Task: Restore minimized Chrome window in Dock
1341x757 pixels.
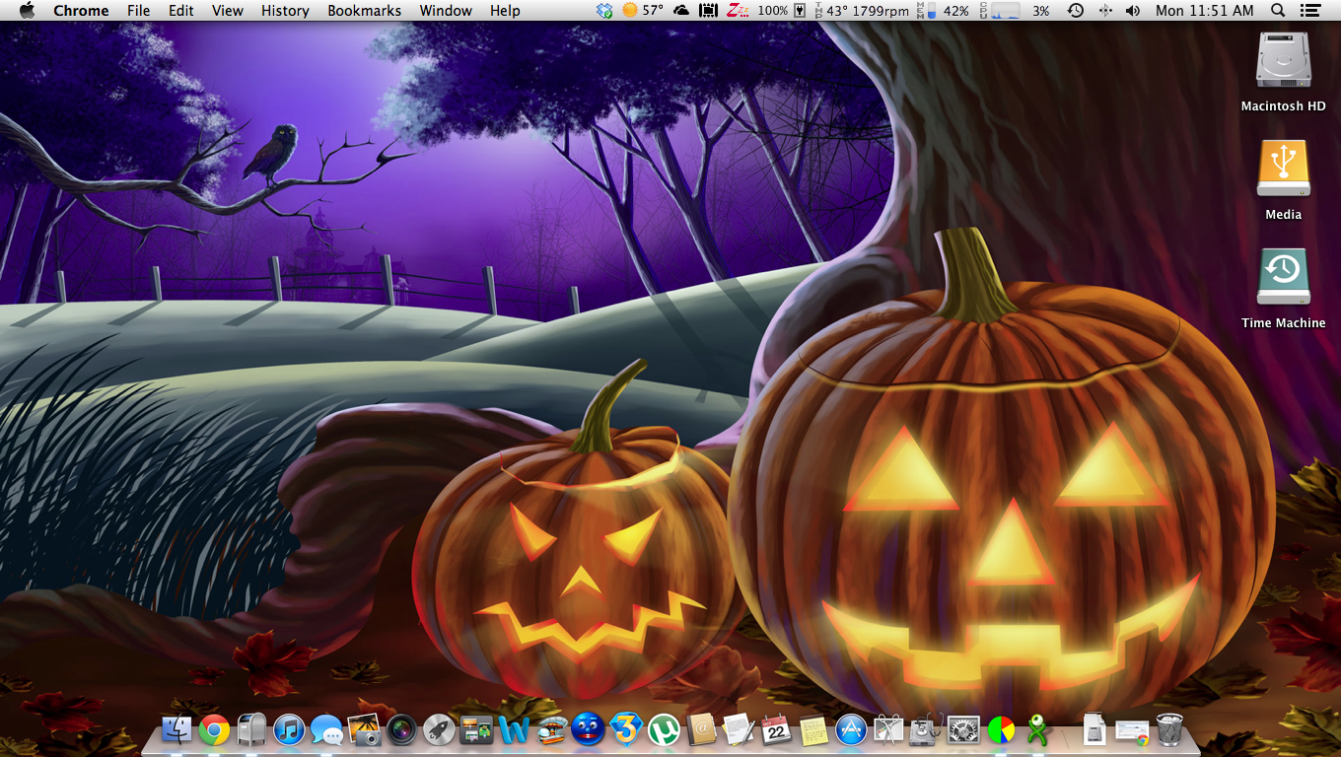Action: pos(1132,732)
